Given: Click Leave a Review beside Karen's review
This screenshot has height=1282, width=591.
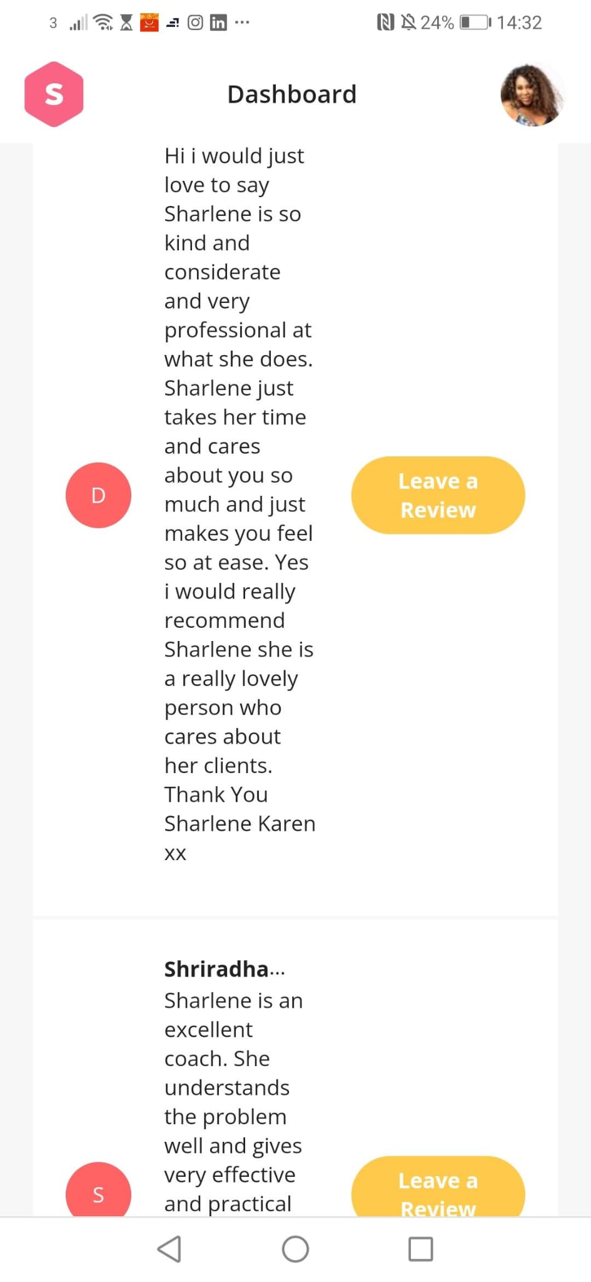Looking at the screenshot, I should pyautogui.click(x=438, y=495).
